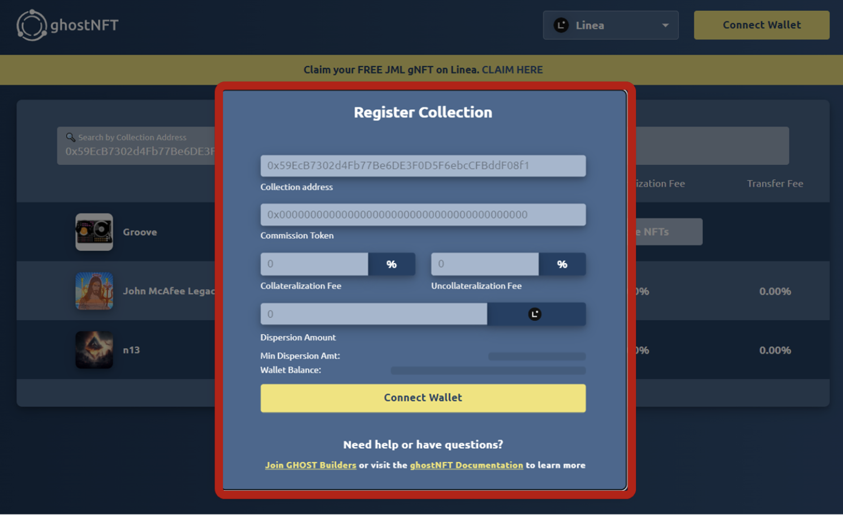Click the Min Dispersion Amt label
Image resolution: width=843 pixels, height=515 pixels.
click(300, 356)
